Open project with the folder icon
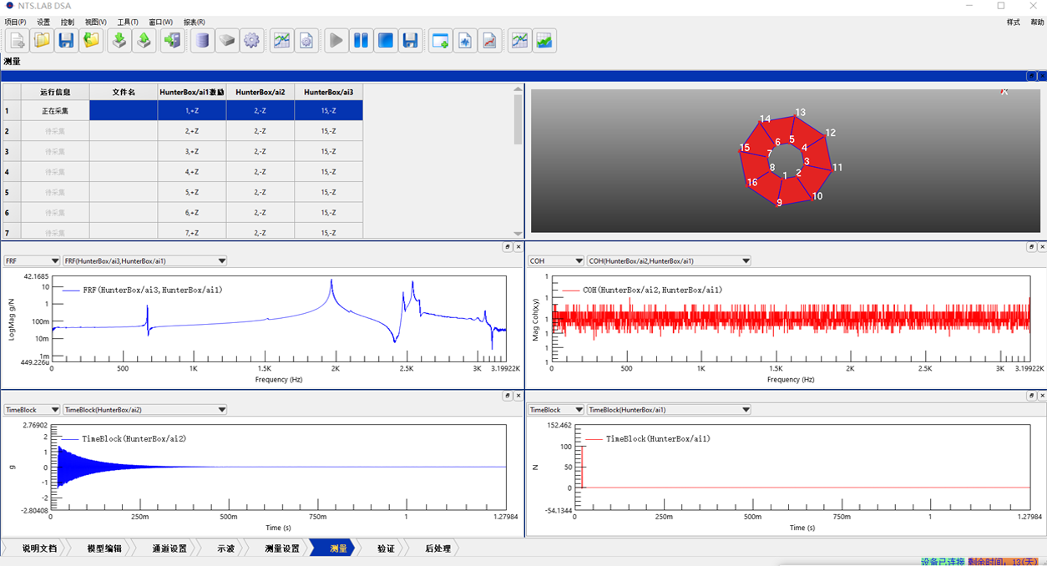This screenshot has height=566, width=1047. pyautogui.click(x=42, y=40)
